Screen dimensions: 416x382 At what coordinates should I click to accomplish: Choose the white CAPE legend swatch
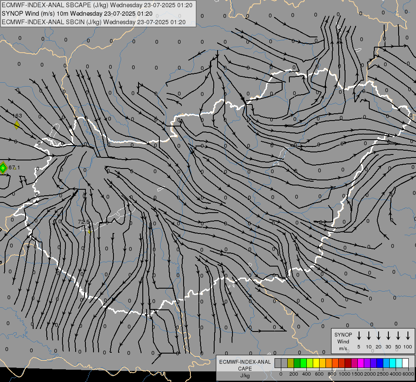[x=405, y=363]
